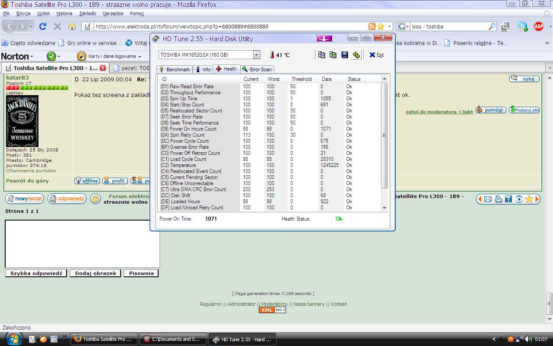The image size is (553, 346).
Task: Open the Plik menu
Action: click(6, 13)
